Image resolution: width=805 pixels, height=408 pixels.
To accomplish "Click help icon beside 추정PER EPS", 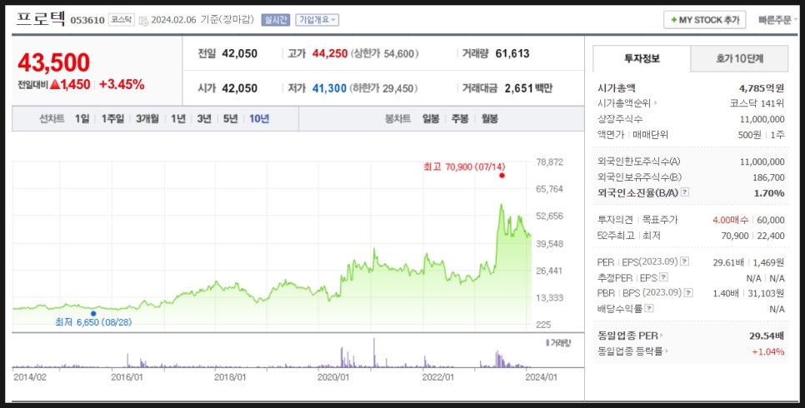I will point(663,277).
